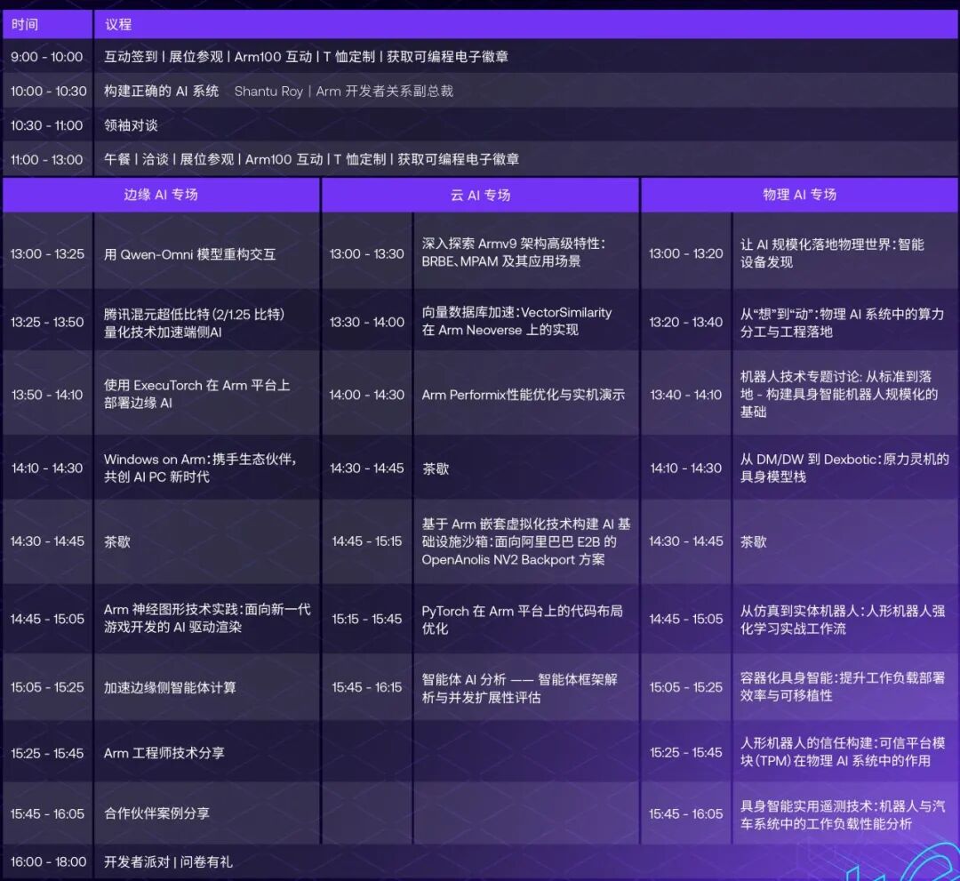Click 让 AI 规模化落地物理世界 session
960x881 pixels.
point(831,252)
